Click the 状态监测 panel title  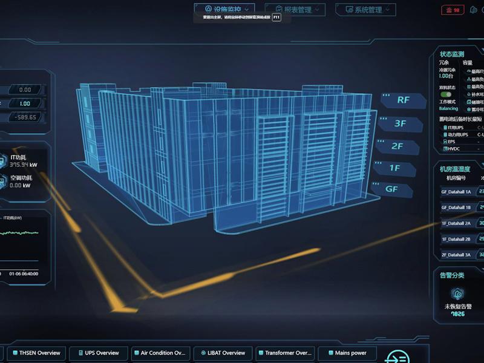click(x=452, y=54)
